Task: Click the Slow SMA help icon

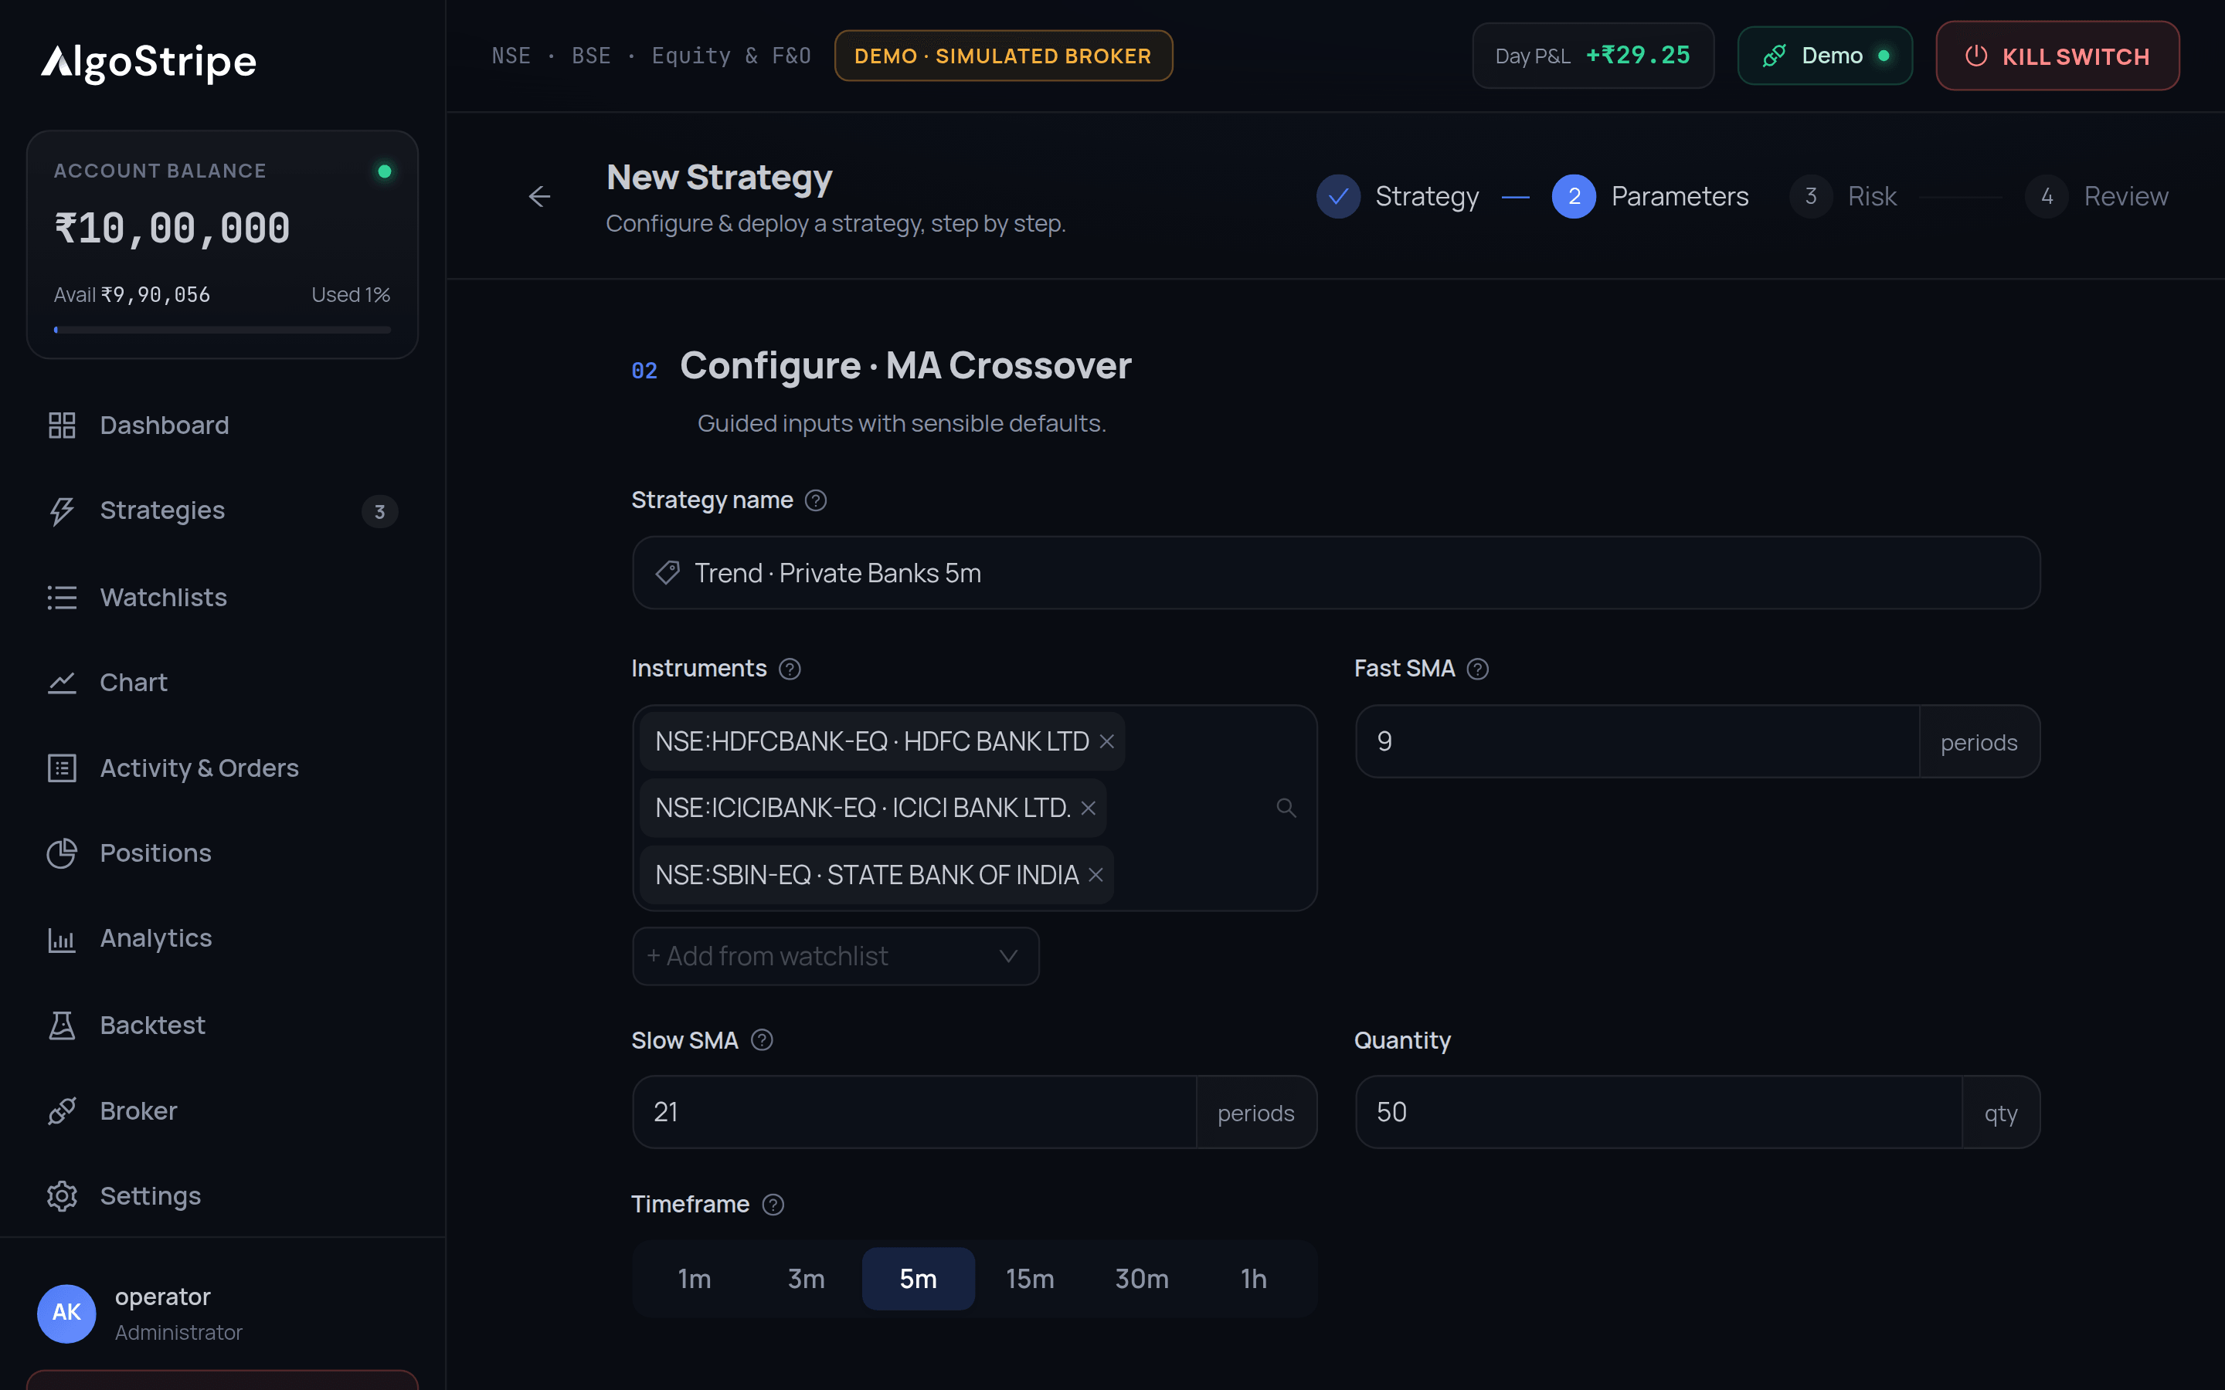Action: (761, 1039)
